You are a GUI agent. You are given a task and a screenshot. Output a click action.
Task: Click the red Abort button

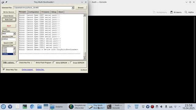tap(9, 26)
